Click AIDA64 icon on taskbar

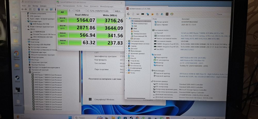[x=168, y=118]
